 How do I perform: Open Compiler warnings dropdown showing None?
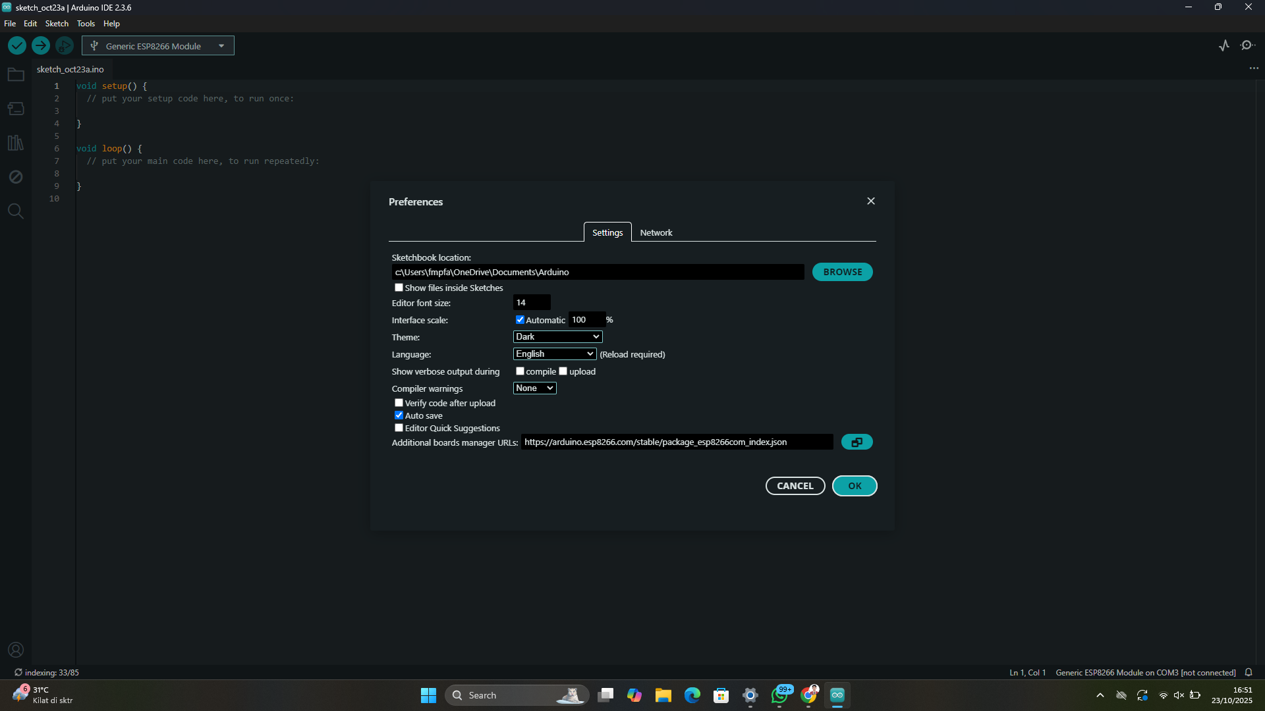534,388
